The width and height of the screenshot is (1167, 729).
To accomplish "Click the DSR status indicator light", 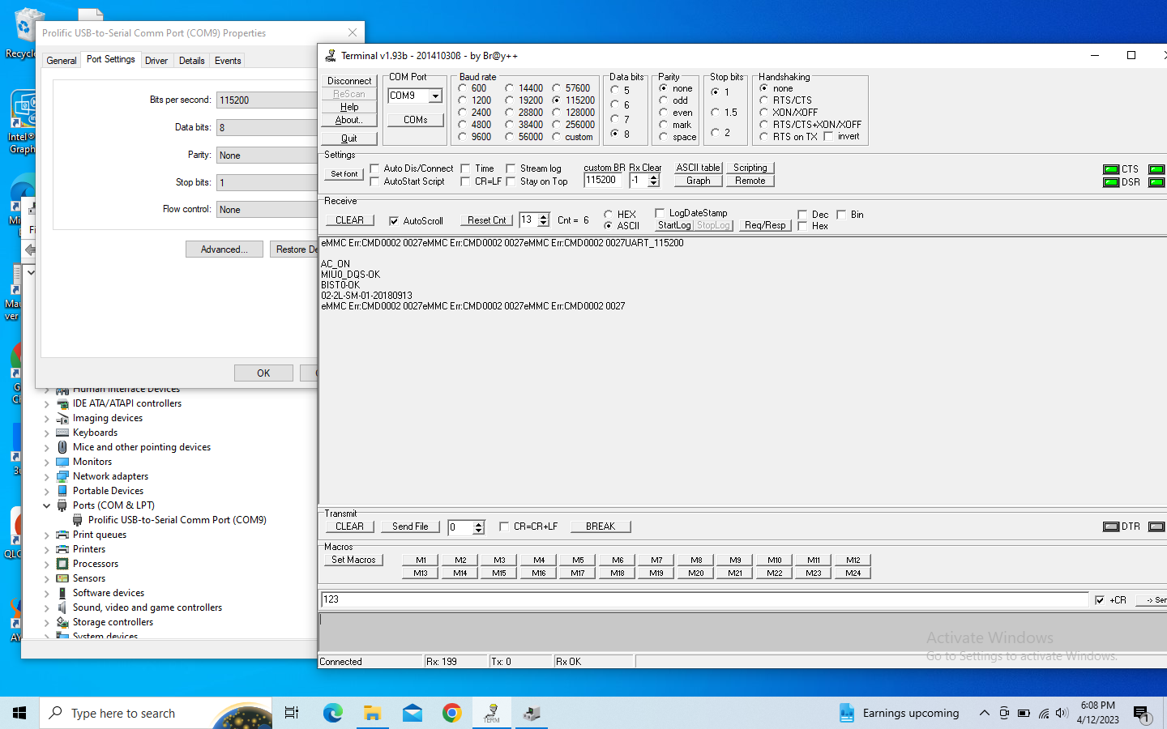I will [1111, 182].
